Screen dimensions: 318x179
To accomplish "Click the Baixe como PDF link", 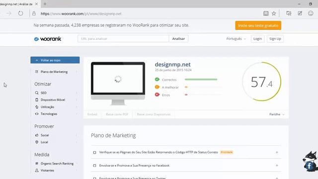I will (x=117, y=114).
